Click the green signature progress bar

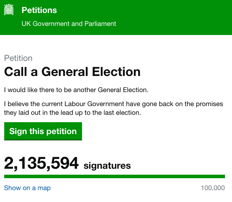tap(114, 176)
